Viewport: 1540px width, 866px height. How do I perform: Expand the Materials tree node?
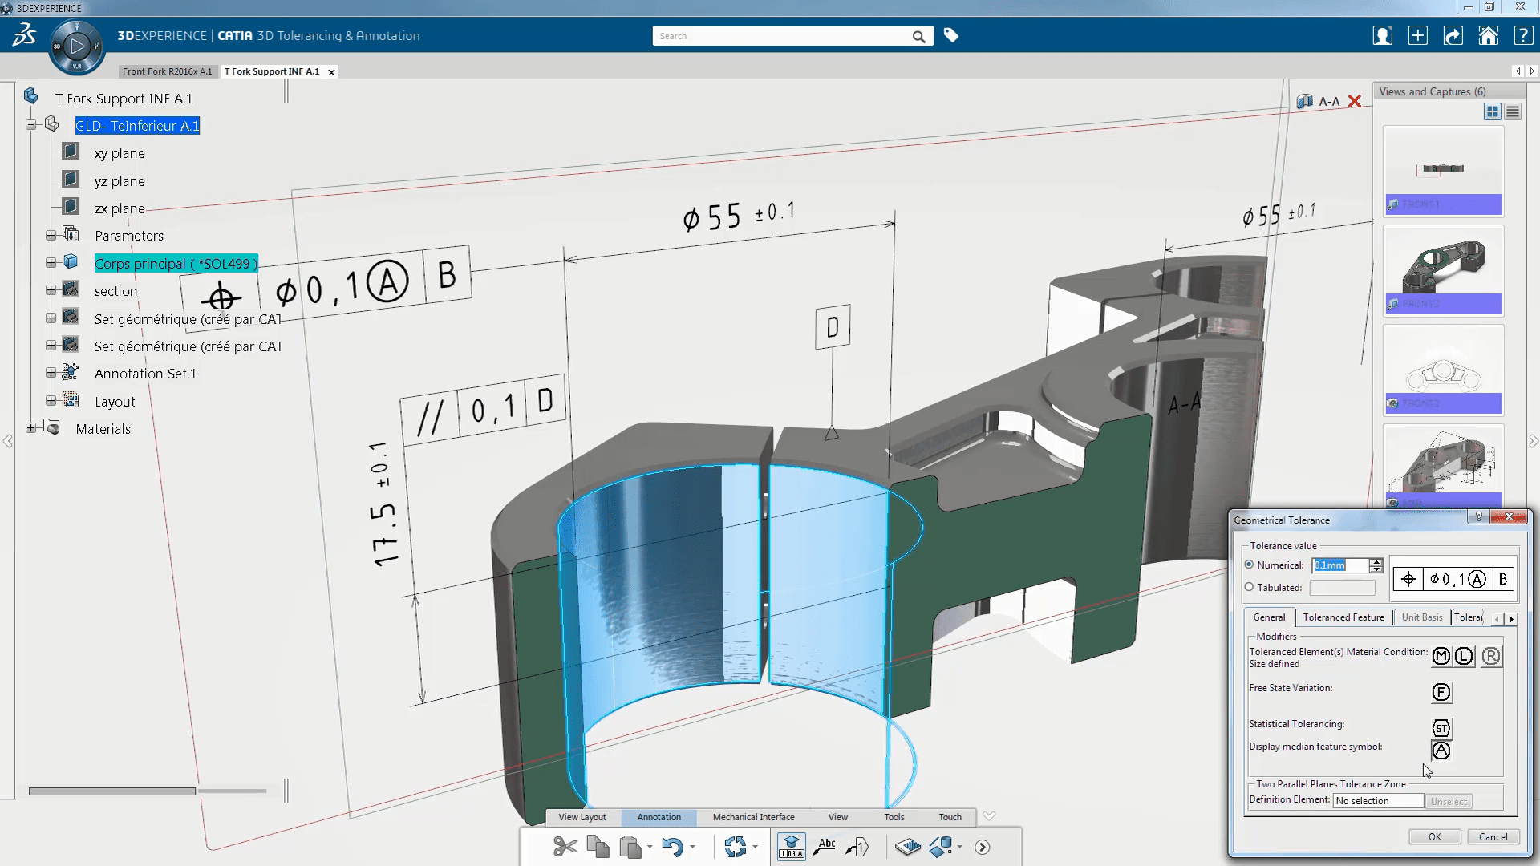point(30,428)
